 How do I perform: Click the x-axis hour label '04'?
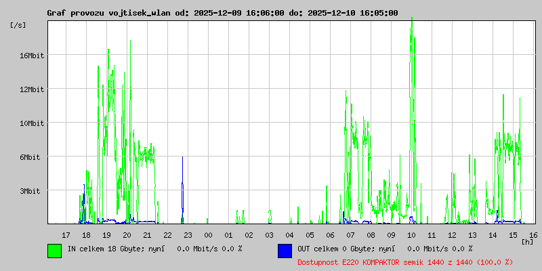(289, 235)
